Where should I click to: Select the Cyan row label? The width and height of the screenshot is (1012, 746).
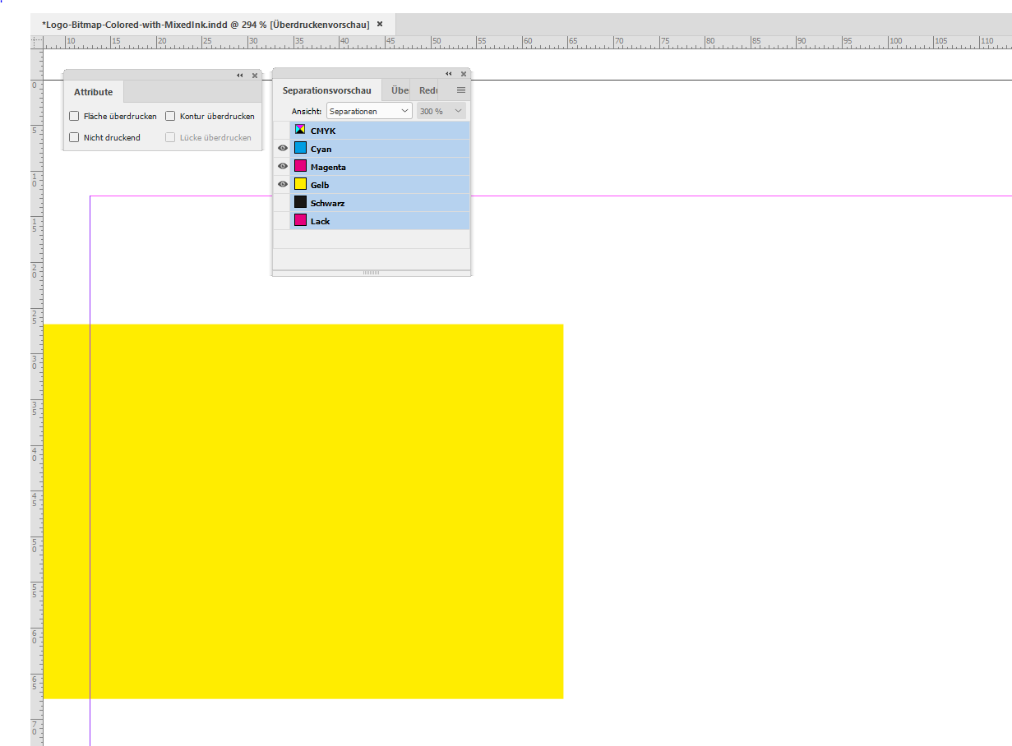point(321,150)
